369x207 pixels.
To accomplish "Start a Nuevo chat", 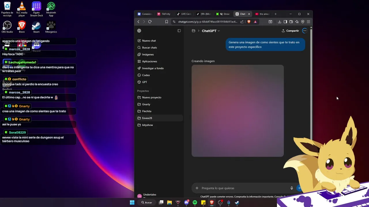I will [159, 41].
